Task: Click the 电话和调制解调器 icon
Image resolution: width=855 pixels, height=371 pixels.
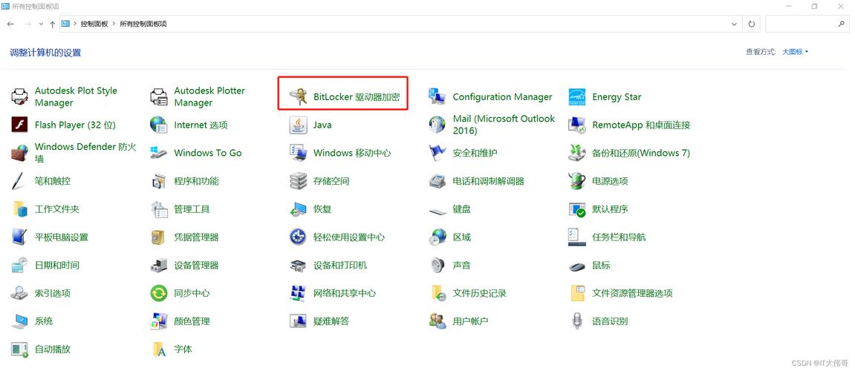Action: (x=438, y=181)
